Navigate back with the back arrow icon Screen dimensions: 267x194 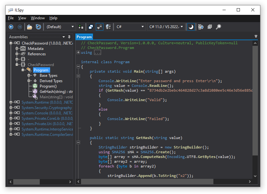tap(11, 27)
